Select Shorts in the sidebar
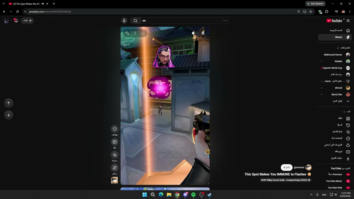This screenshot has width=354, height=199. click(335, 37)
